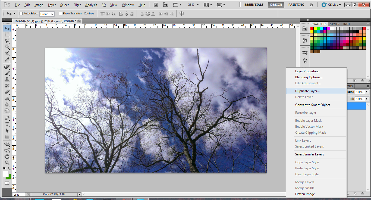The image size is (371, 200).
Task: Open the CS Live dropdown
Action: click(331, 5)
